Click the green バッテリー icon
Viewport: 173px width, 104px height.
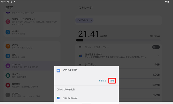8,75
